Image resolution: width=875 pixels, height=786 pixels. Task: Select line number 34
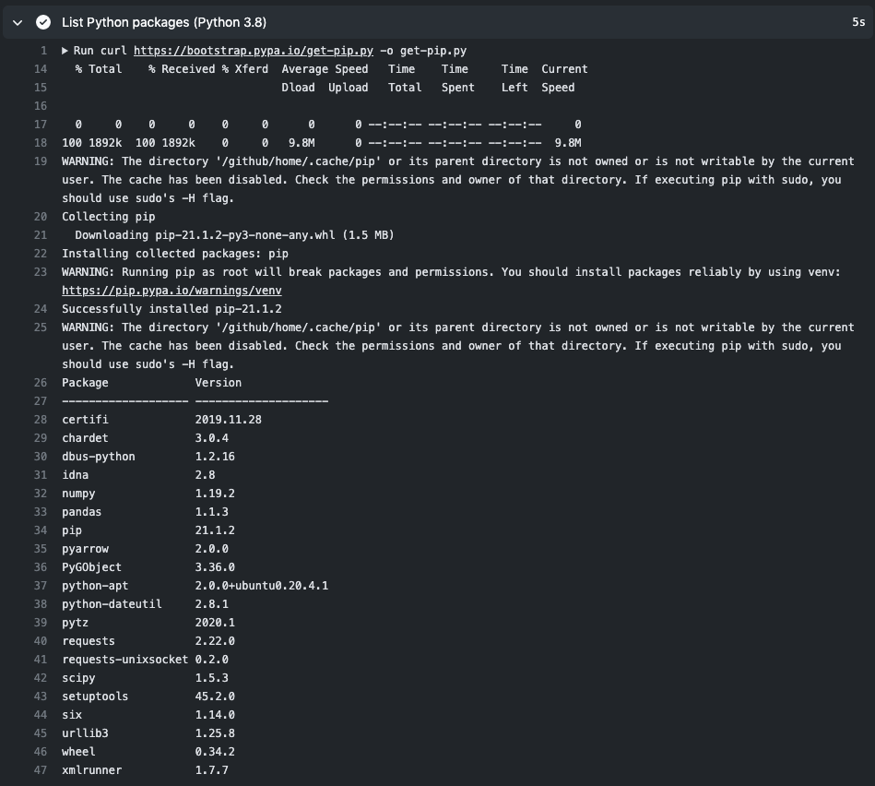click(41, 530)
